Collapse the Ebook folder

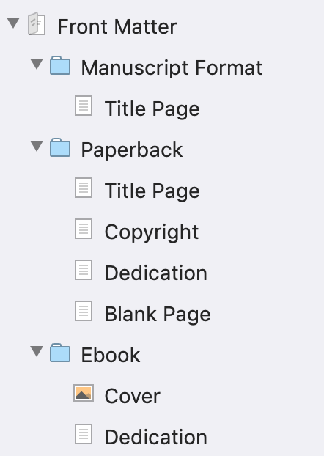(37, 351)
